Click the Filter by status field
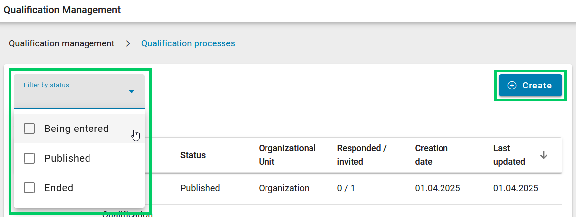 point(74,91)
